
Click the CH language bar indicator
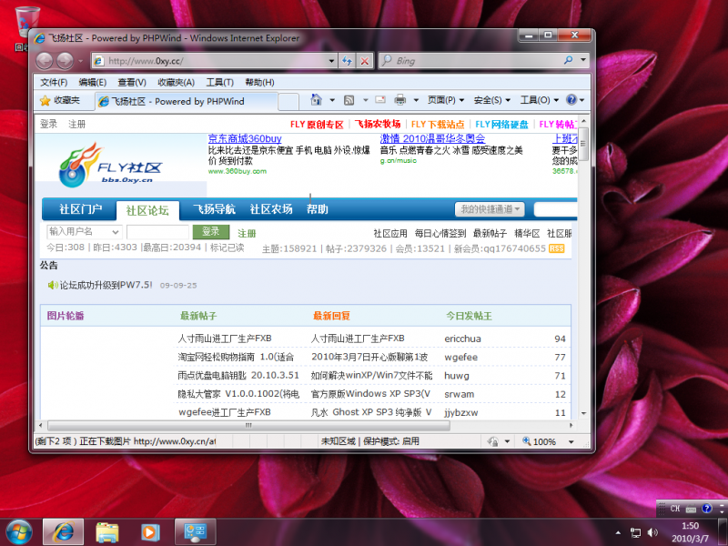tap(675, 509)
